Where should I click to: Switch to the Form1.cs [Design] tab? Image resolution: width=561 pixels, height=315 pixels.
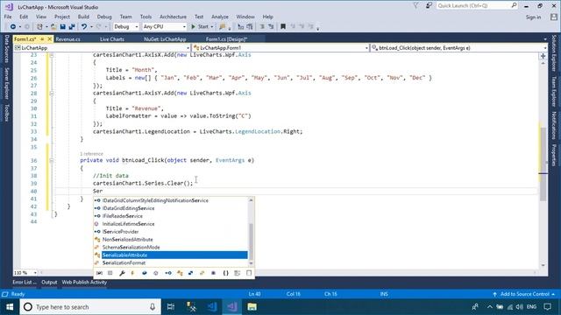(x=226, y=39)
